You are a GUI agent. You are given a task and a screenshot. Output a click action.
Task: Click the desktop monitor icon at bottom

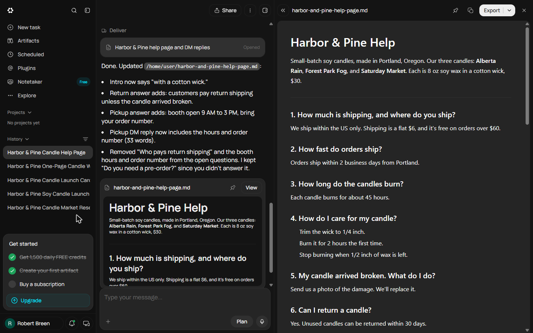(86, 323)
